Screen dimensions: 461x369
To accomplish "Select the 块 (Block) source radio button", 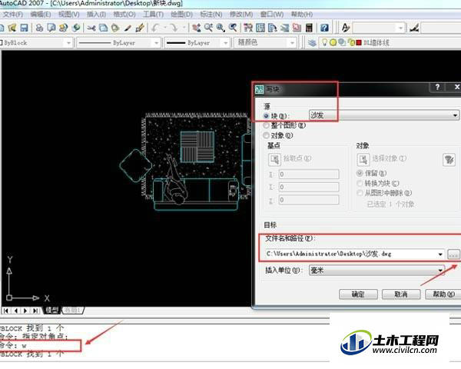I will tap(267, 116).
